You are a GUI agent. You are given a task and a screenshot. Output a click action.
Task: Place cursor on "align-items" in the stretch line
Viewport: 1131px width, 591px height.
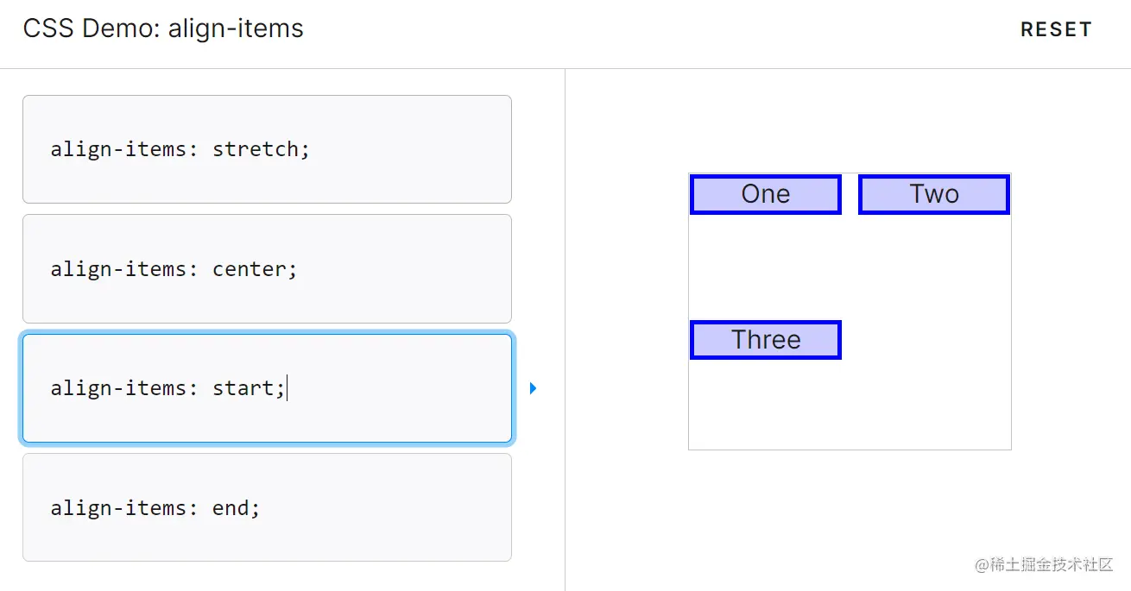118,149
